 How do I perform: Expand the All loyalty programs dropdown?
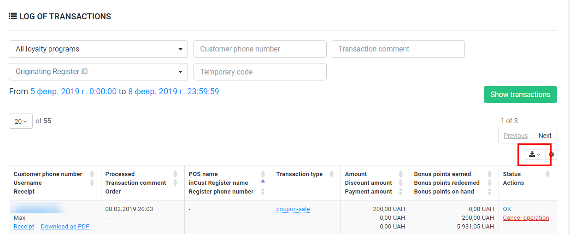click(x=99, y=49)
